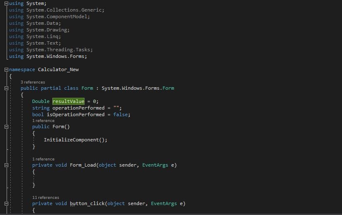
Task: Open the '3 references' CodeLens link
Action: coord(33,82)
